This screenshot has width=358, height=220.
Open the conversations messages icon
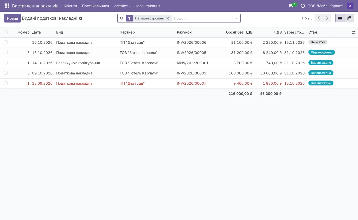click(x=291, y=6)
